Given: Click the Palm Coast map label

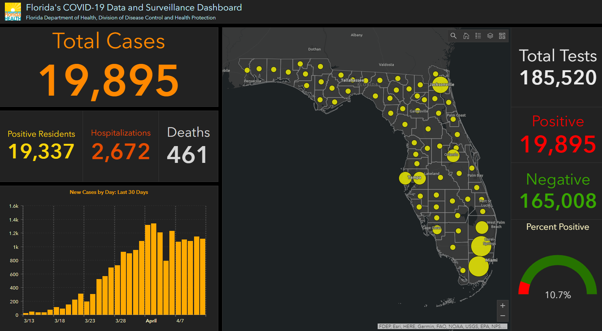Looking at the screenshot, I should coord(456,115).
